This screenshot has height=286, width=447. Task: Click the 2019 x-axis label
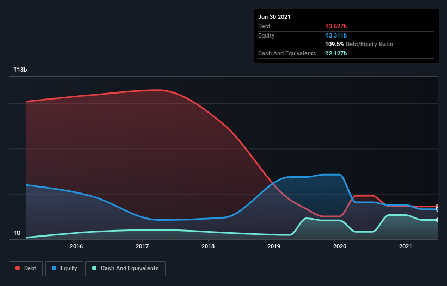click(274, 246)
